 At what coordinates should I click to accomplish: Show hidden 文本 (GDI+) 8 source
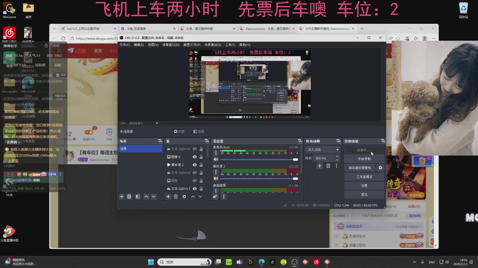point(195,149)
